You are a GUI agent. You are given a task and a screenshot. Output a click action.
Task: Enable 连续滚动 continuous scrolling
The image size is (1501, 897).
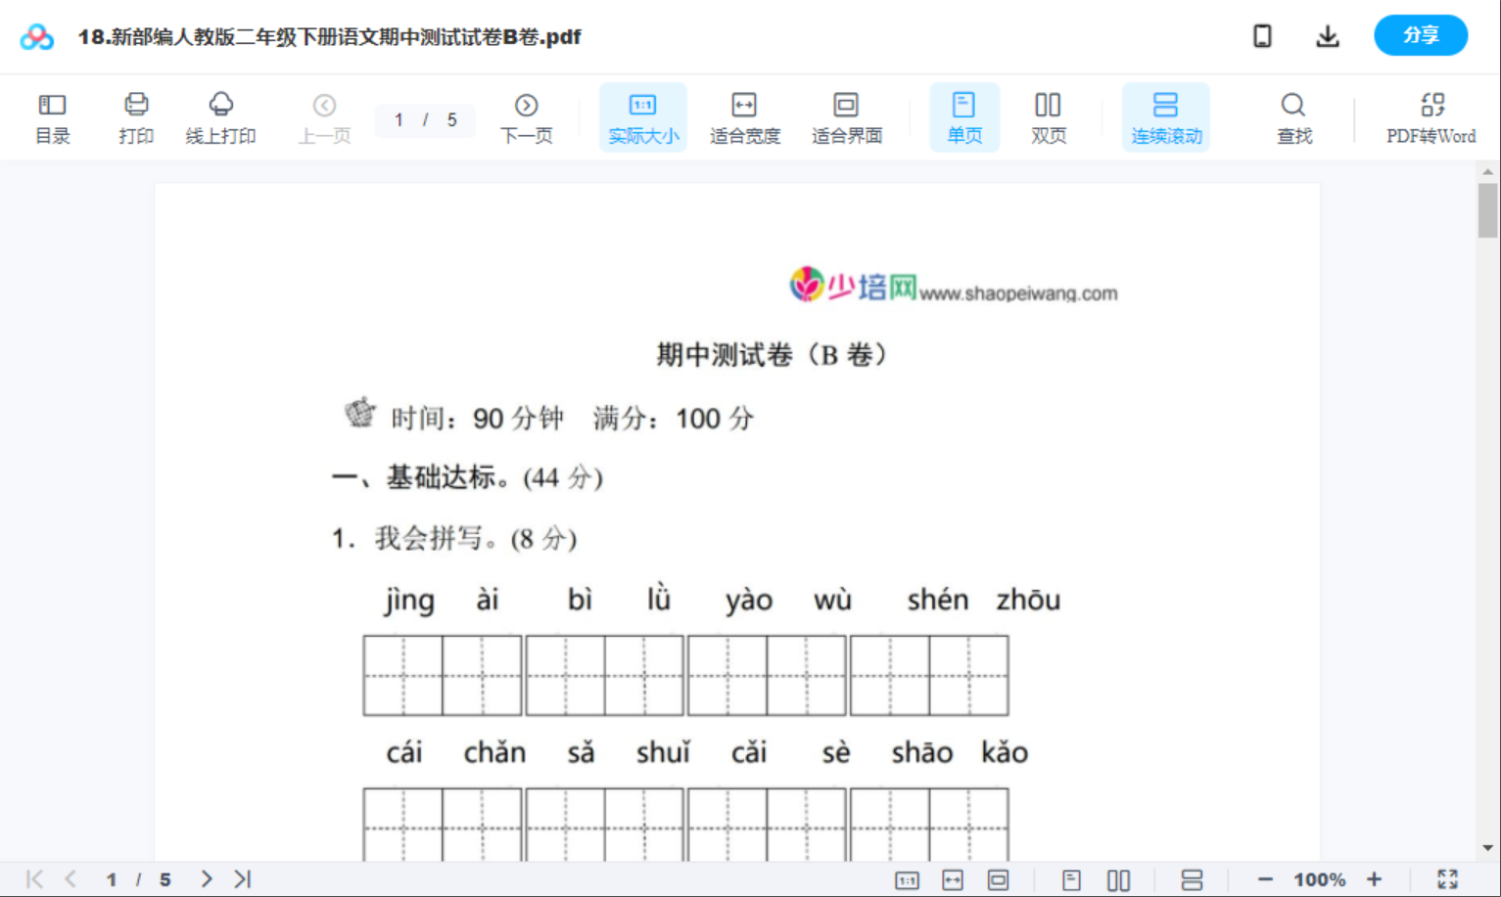(1165, 116)
